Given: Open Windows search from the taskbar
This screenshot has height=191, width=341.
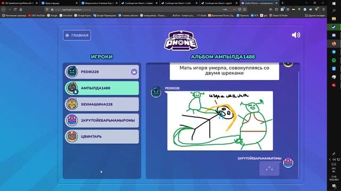Looking at the screenshot, I should click(334, 11).
